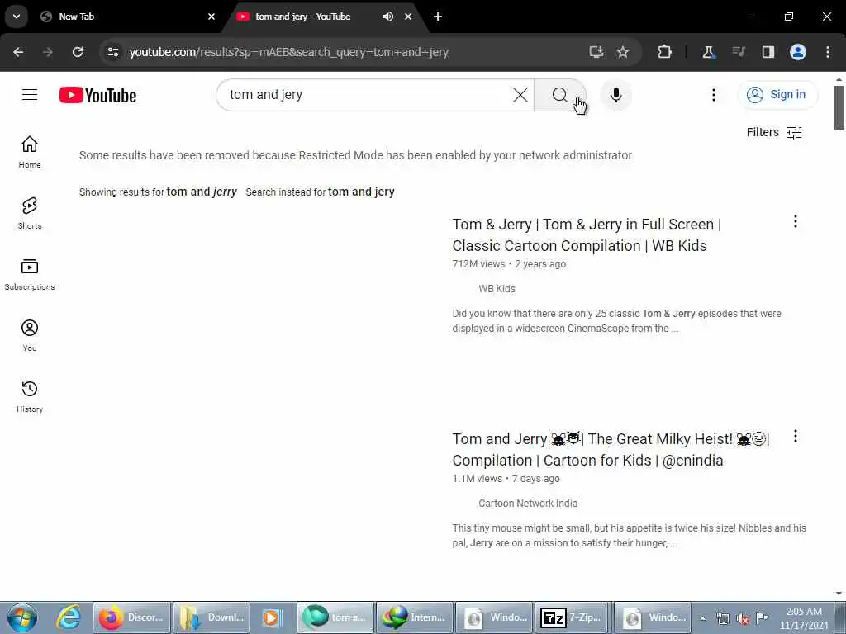Click the scrollbar down arrow

point(839,594)
